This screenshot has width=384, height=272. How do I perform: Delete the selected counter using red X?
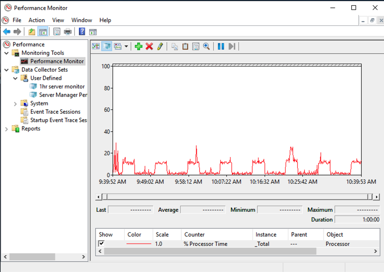tap(149, 46)
